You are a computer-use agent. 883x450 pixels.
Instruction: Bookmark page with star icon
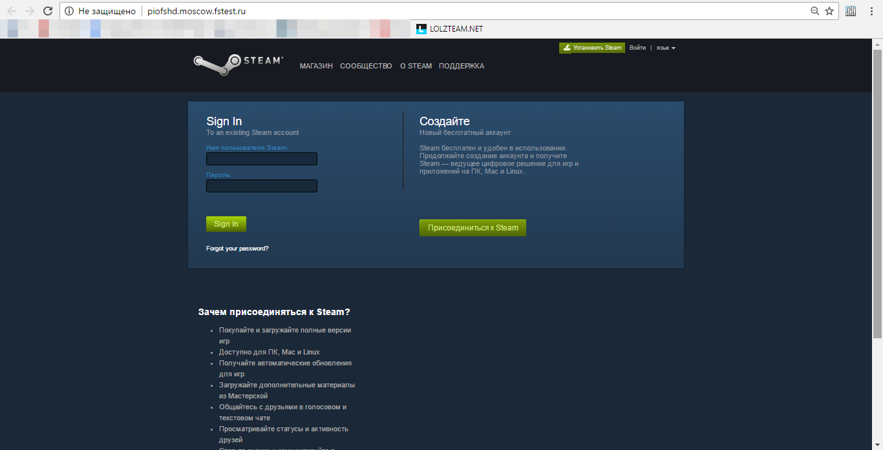point(829,11)
